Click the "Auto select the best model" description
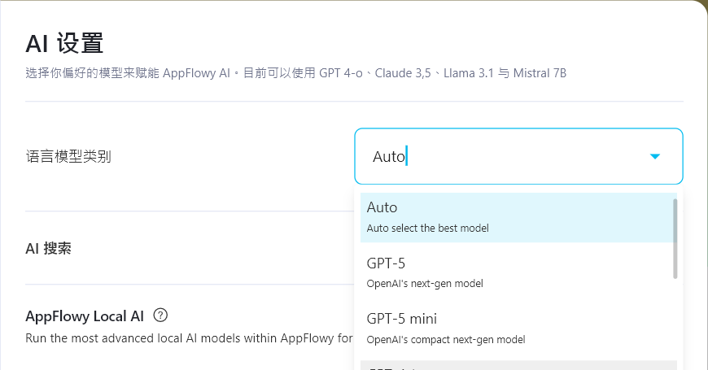 (x=427, y=229)
